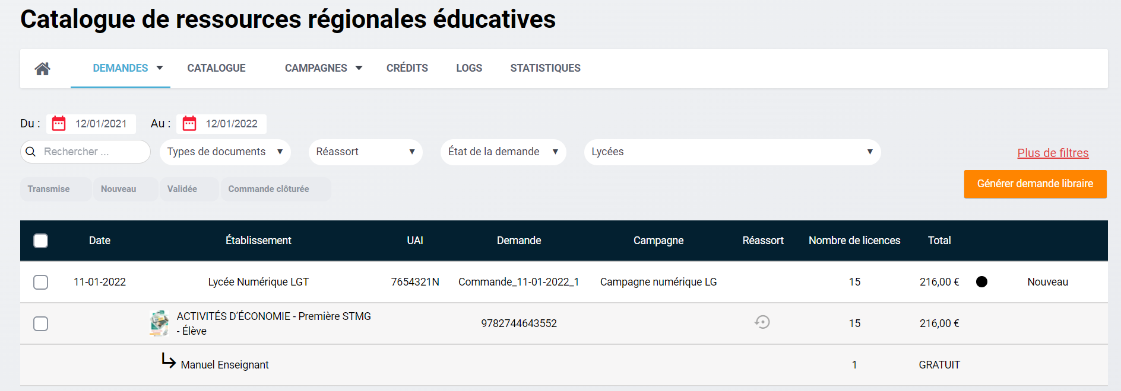1121x391 pixels.
Task: Open the 'Au' end date calendar icon
Action: (189, 124)
